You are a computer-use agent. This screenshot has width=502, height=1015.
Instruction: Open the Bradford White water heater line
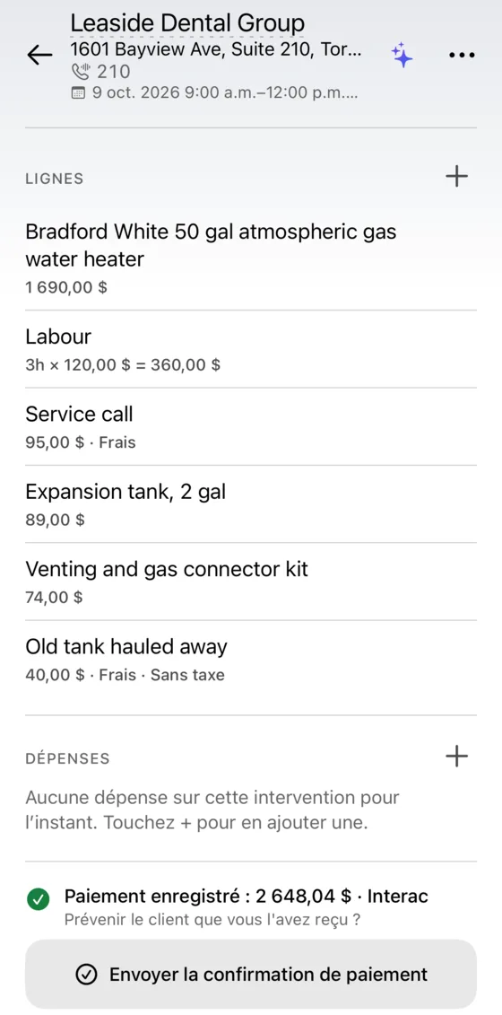[251, 259]
